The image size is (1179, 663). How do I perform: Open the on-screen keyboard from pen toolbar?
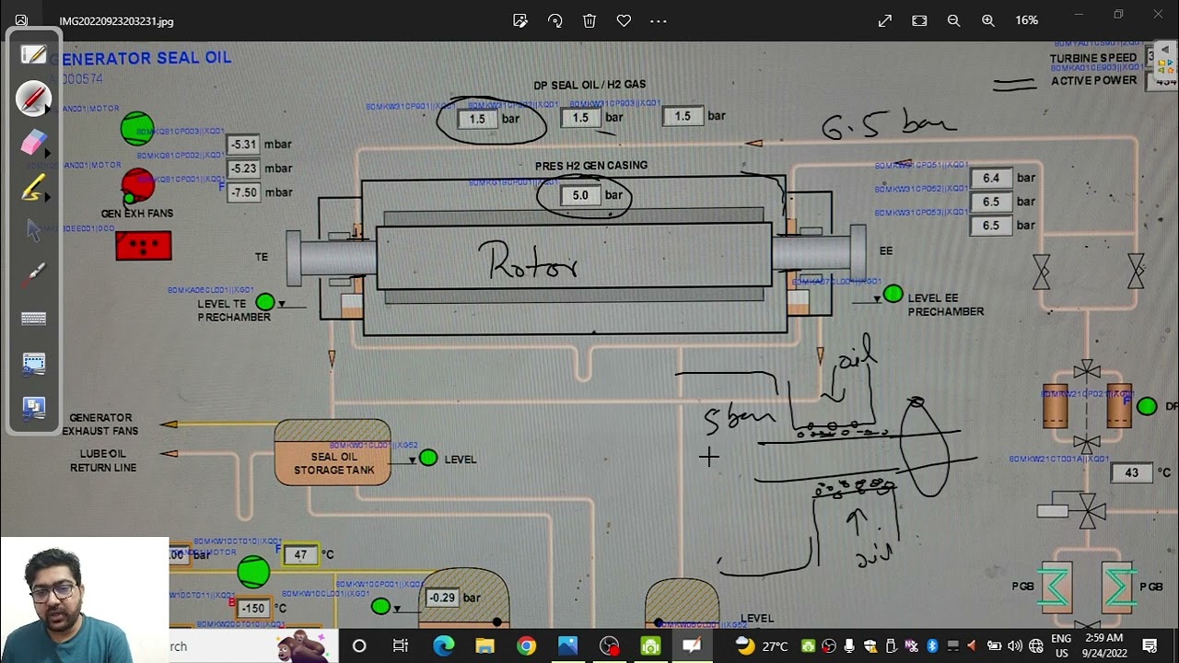33,319
